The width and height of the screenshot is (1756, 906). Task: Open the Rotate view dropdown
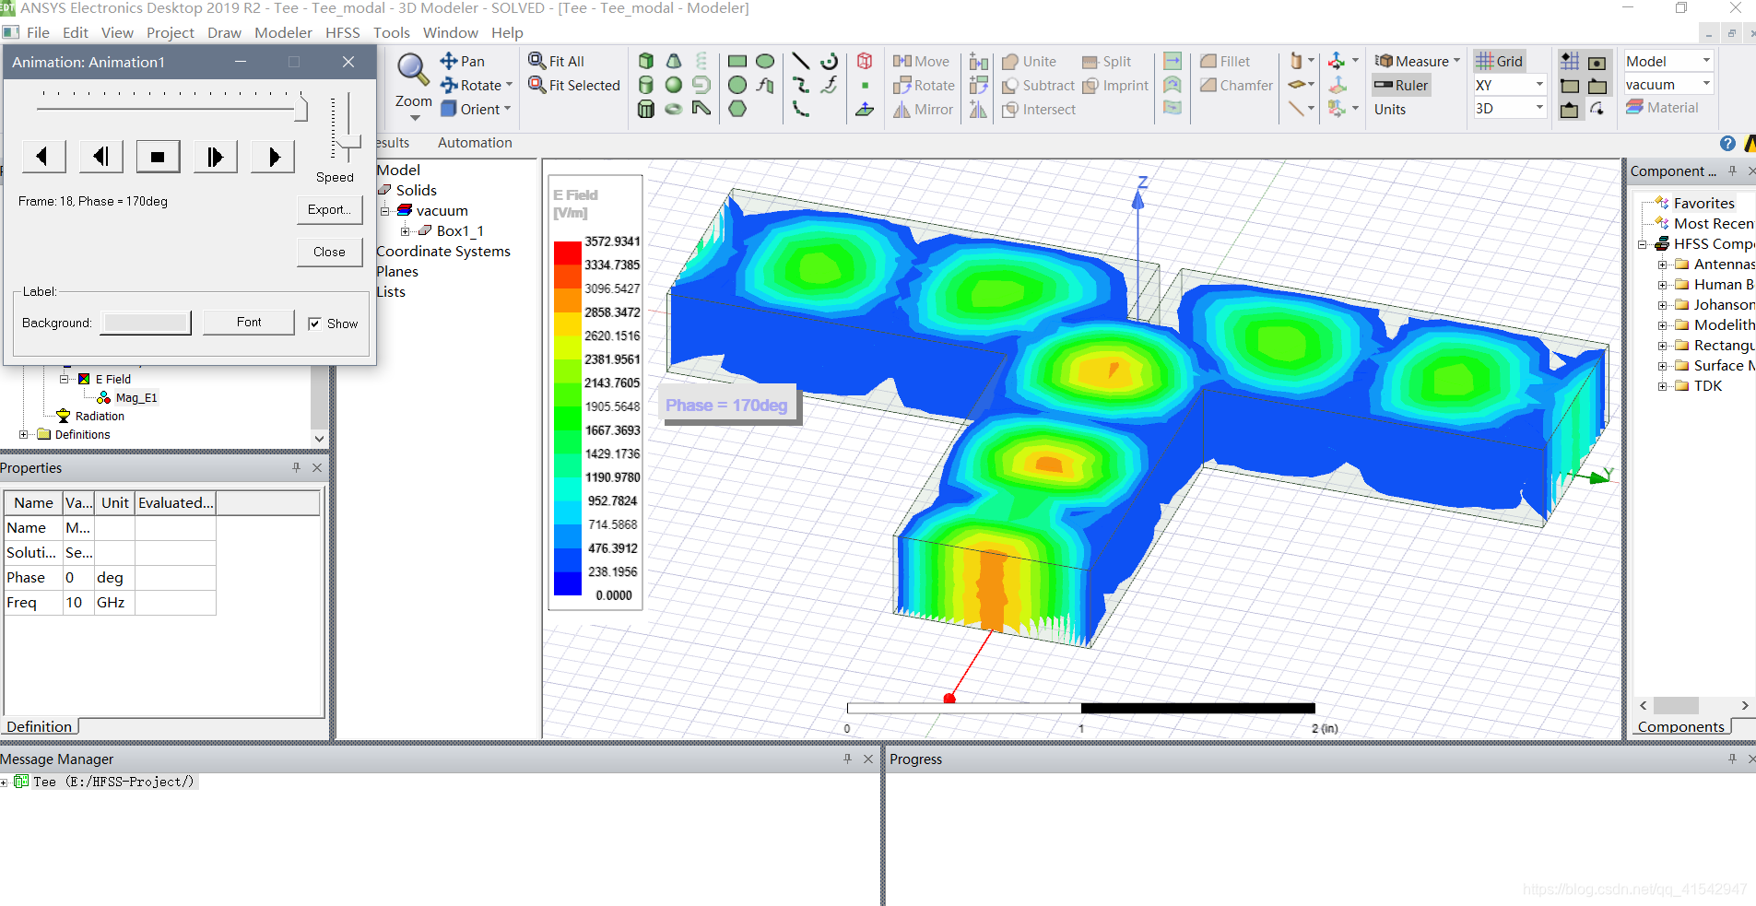(x=509, y=85)
